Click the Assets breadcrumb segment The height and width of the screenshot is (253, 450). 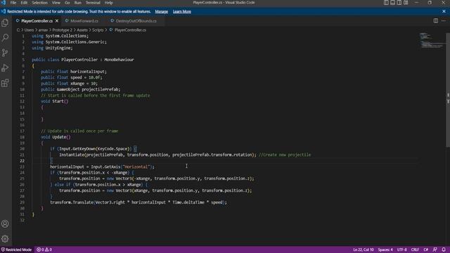tap(82, 30)
